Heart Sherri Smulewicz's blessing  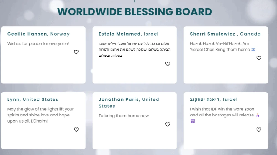[259, 58]
